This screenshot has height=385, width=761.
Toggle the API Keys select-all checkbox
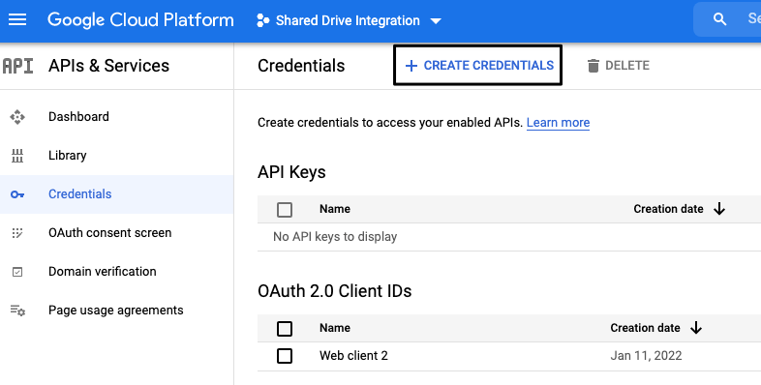pos(285,210)
